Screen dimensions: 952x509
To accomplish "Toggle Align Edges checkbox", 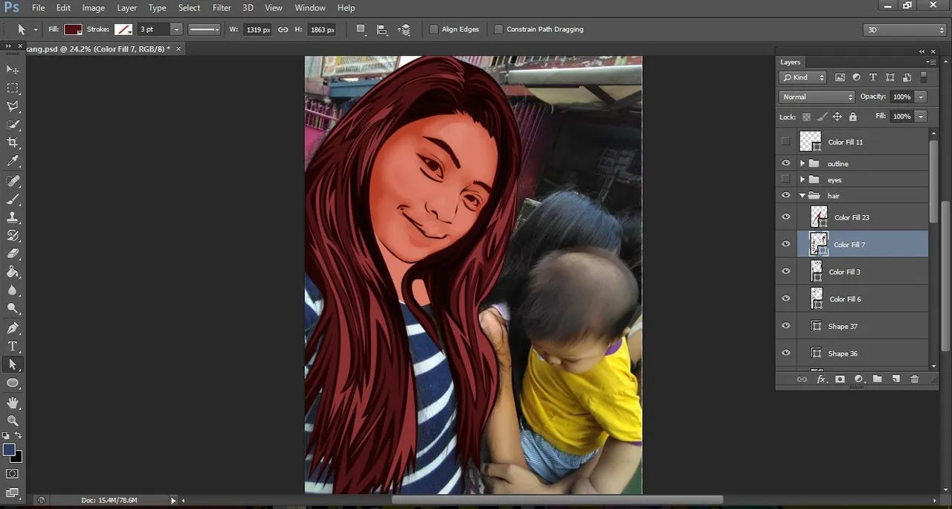I will tap(434, 30).
